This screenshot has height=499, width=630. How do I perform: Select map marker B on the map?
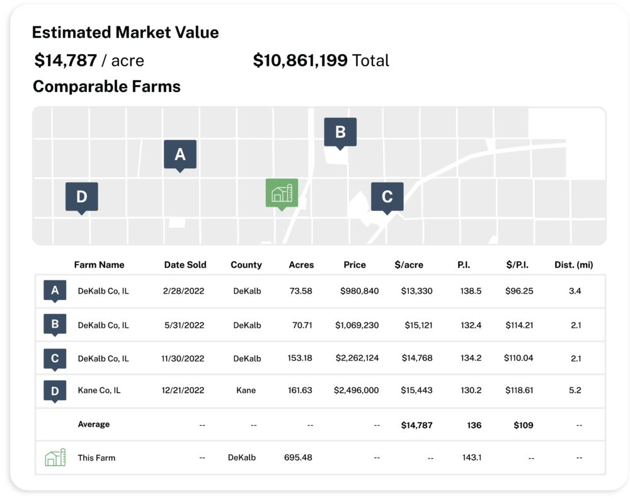tap(340, 131)
